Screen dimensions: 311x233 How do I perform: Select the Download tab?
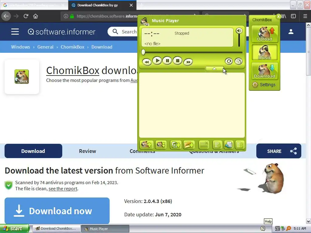33,151
